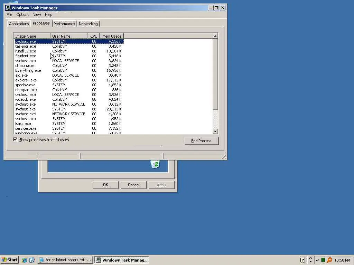
Task: Open the Options menu
Action: coord(22,14)
